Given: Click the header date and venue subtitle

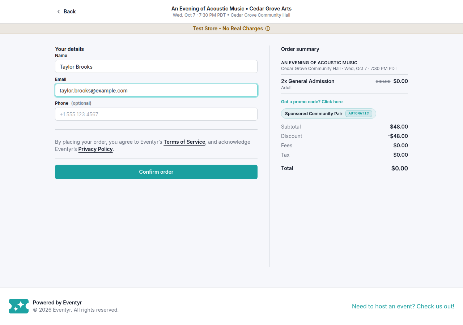Looking at the screenshot, I should [231, 15].
